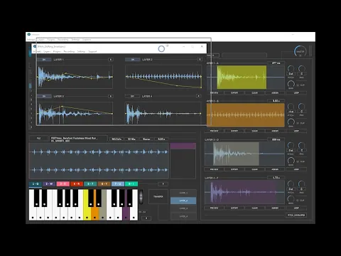This screenshot has height=256, width=341.
Task: Toggle Loop button for Layer 4
Action: 296,208
